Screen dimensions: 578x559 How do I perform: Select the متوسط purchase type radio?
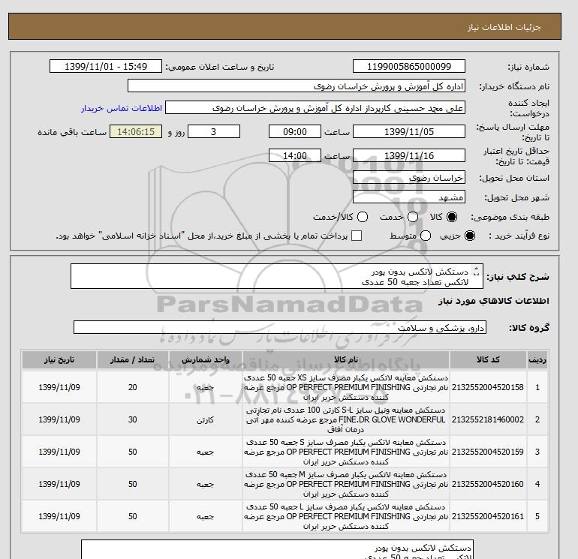426,236
